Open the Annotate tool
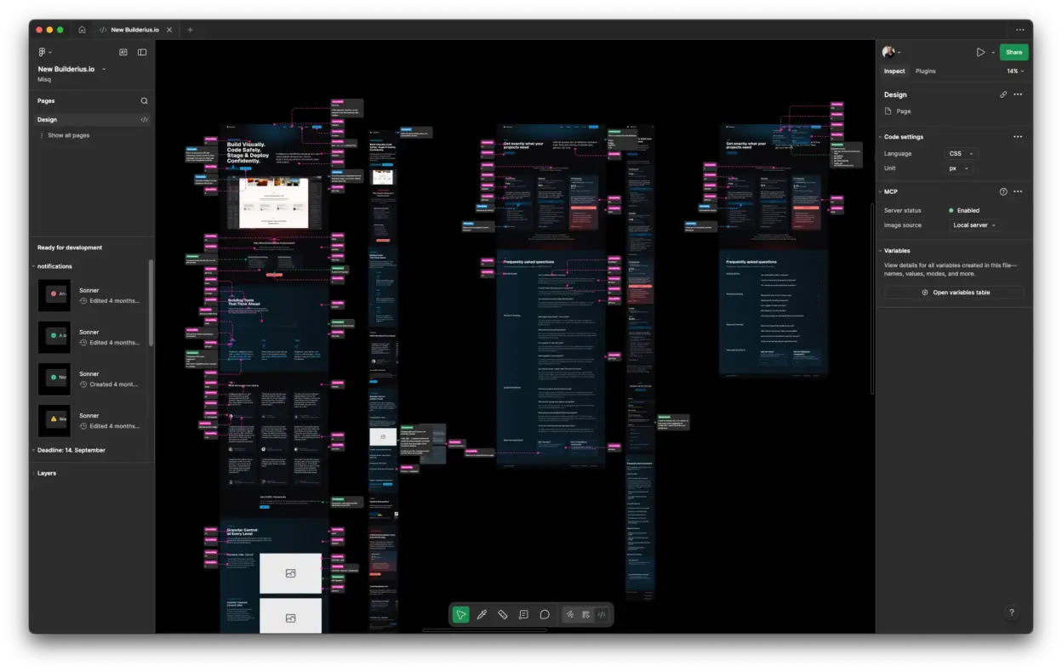1062x672 pixels. (x=523, y=614)
